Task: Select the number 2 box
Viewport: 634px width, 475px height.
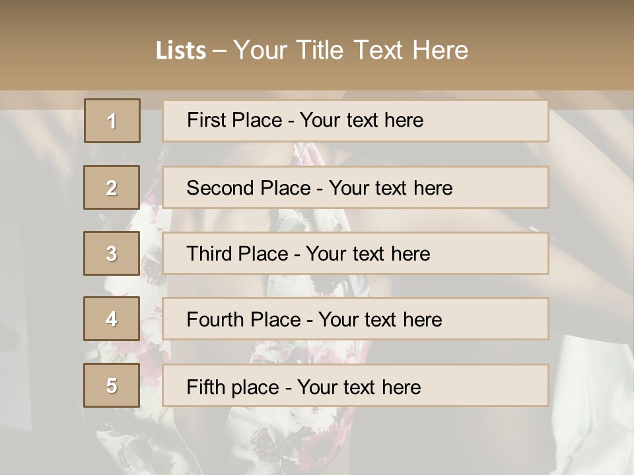Action: [x=112, y=187]
